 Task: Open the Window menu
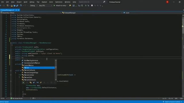click(68, 2)
